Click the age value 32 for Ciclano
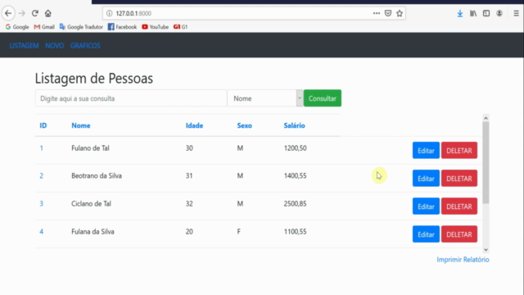Image resolution: width=524 pixels, height=295 pixels. (189, 204)
